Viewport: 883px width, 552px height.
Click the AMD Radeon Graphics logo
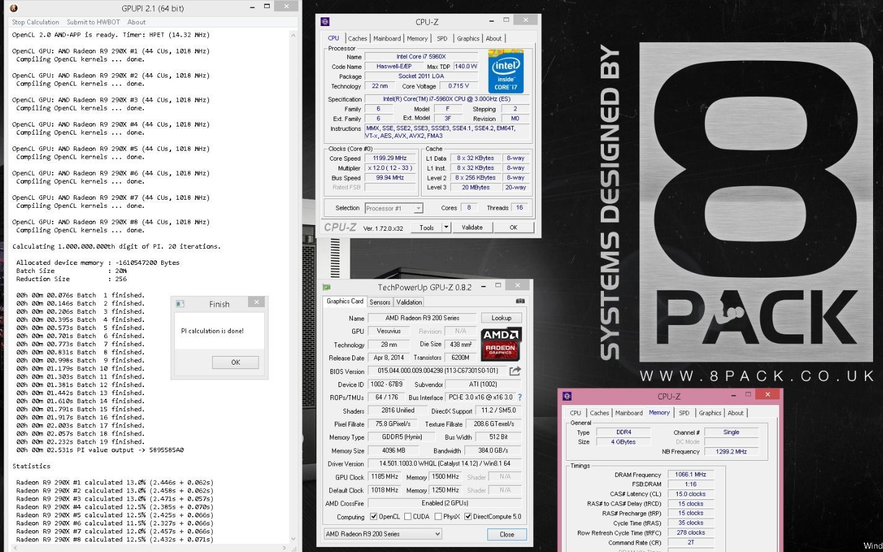pyautogui.click(x=500, y=344)
